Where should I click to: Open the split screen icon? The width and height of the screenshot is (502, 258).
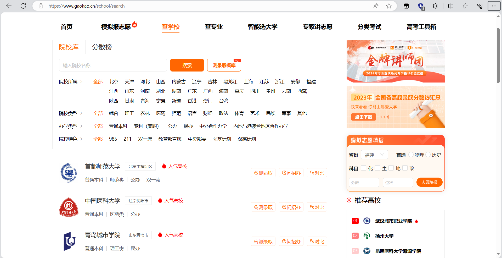coord(451,6)
